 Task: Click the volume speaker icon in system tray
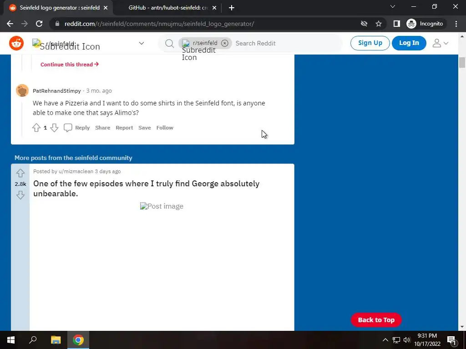click(x=406, y=340)
